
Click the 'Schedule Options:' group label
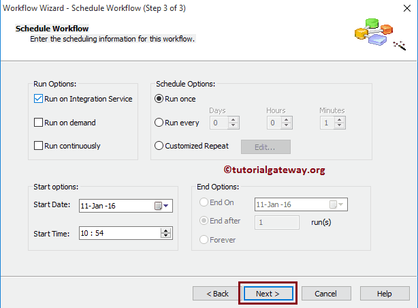click(186, 84)
